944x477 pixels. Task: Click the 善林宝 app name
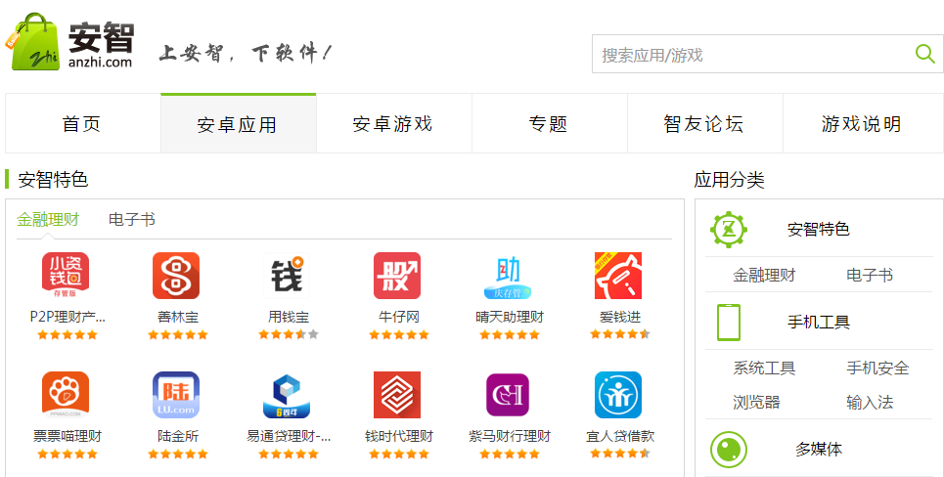click(x=178, y=317)
